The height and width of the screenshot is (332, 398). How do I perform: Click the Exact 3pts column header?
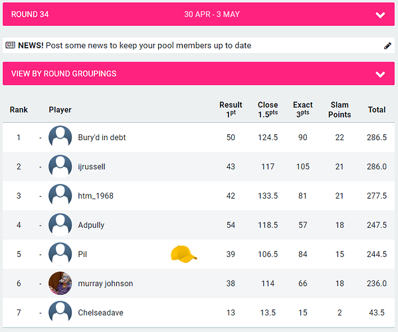pos(302,110)
